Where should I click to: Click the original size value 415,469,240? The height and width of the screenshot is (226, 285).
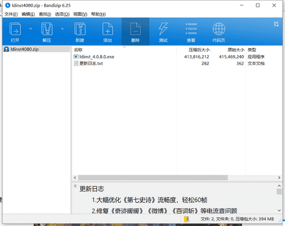231,57
